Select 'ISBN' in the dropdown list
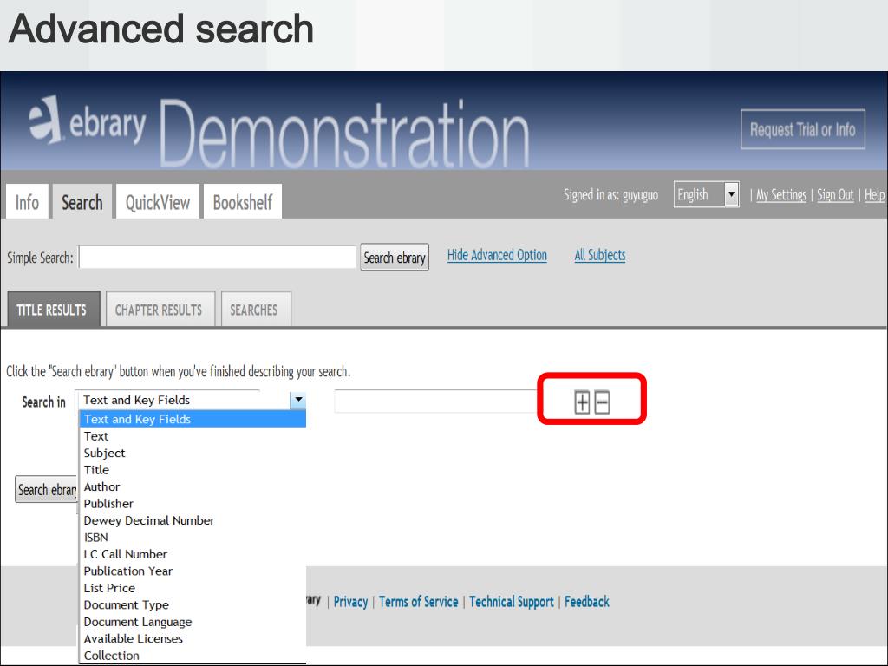The image size is (888, 666). pyautogui.click(x=193, y=538)
